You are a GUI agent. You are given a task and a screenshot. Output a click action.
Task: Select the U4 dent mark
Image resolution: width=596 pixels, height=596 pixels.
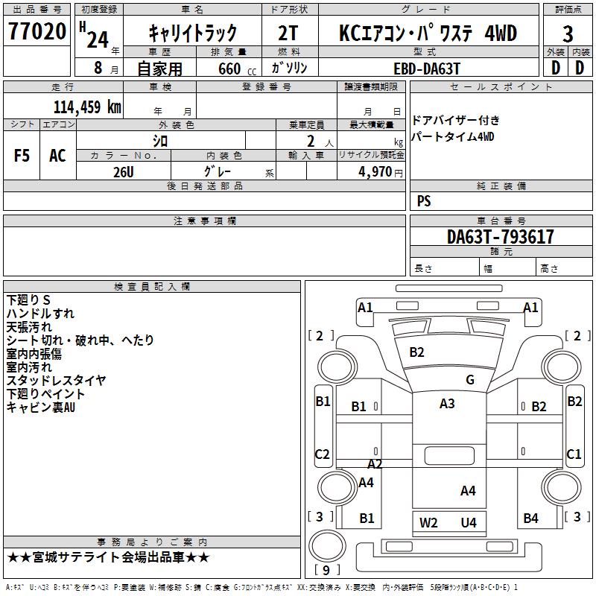pos(468,522)
